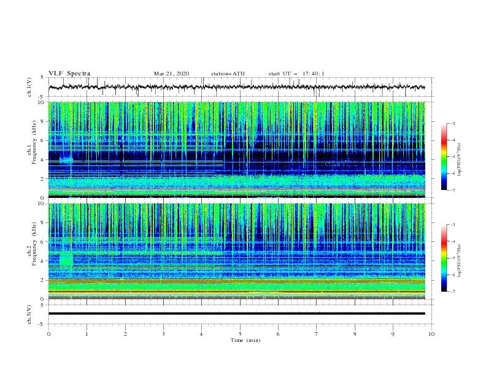Click the ch.1 color bar 'log(PSD)(V²/Hz)' label
Viewport: 486px width, 375px height.
point(459,160)
